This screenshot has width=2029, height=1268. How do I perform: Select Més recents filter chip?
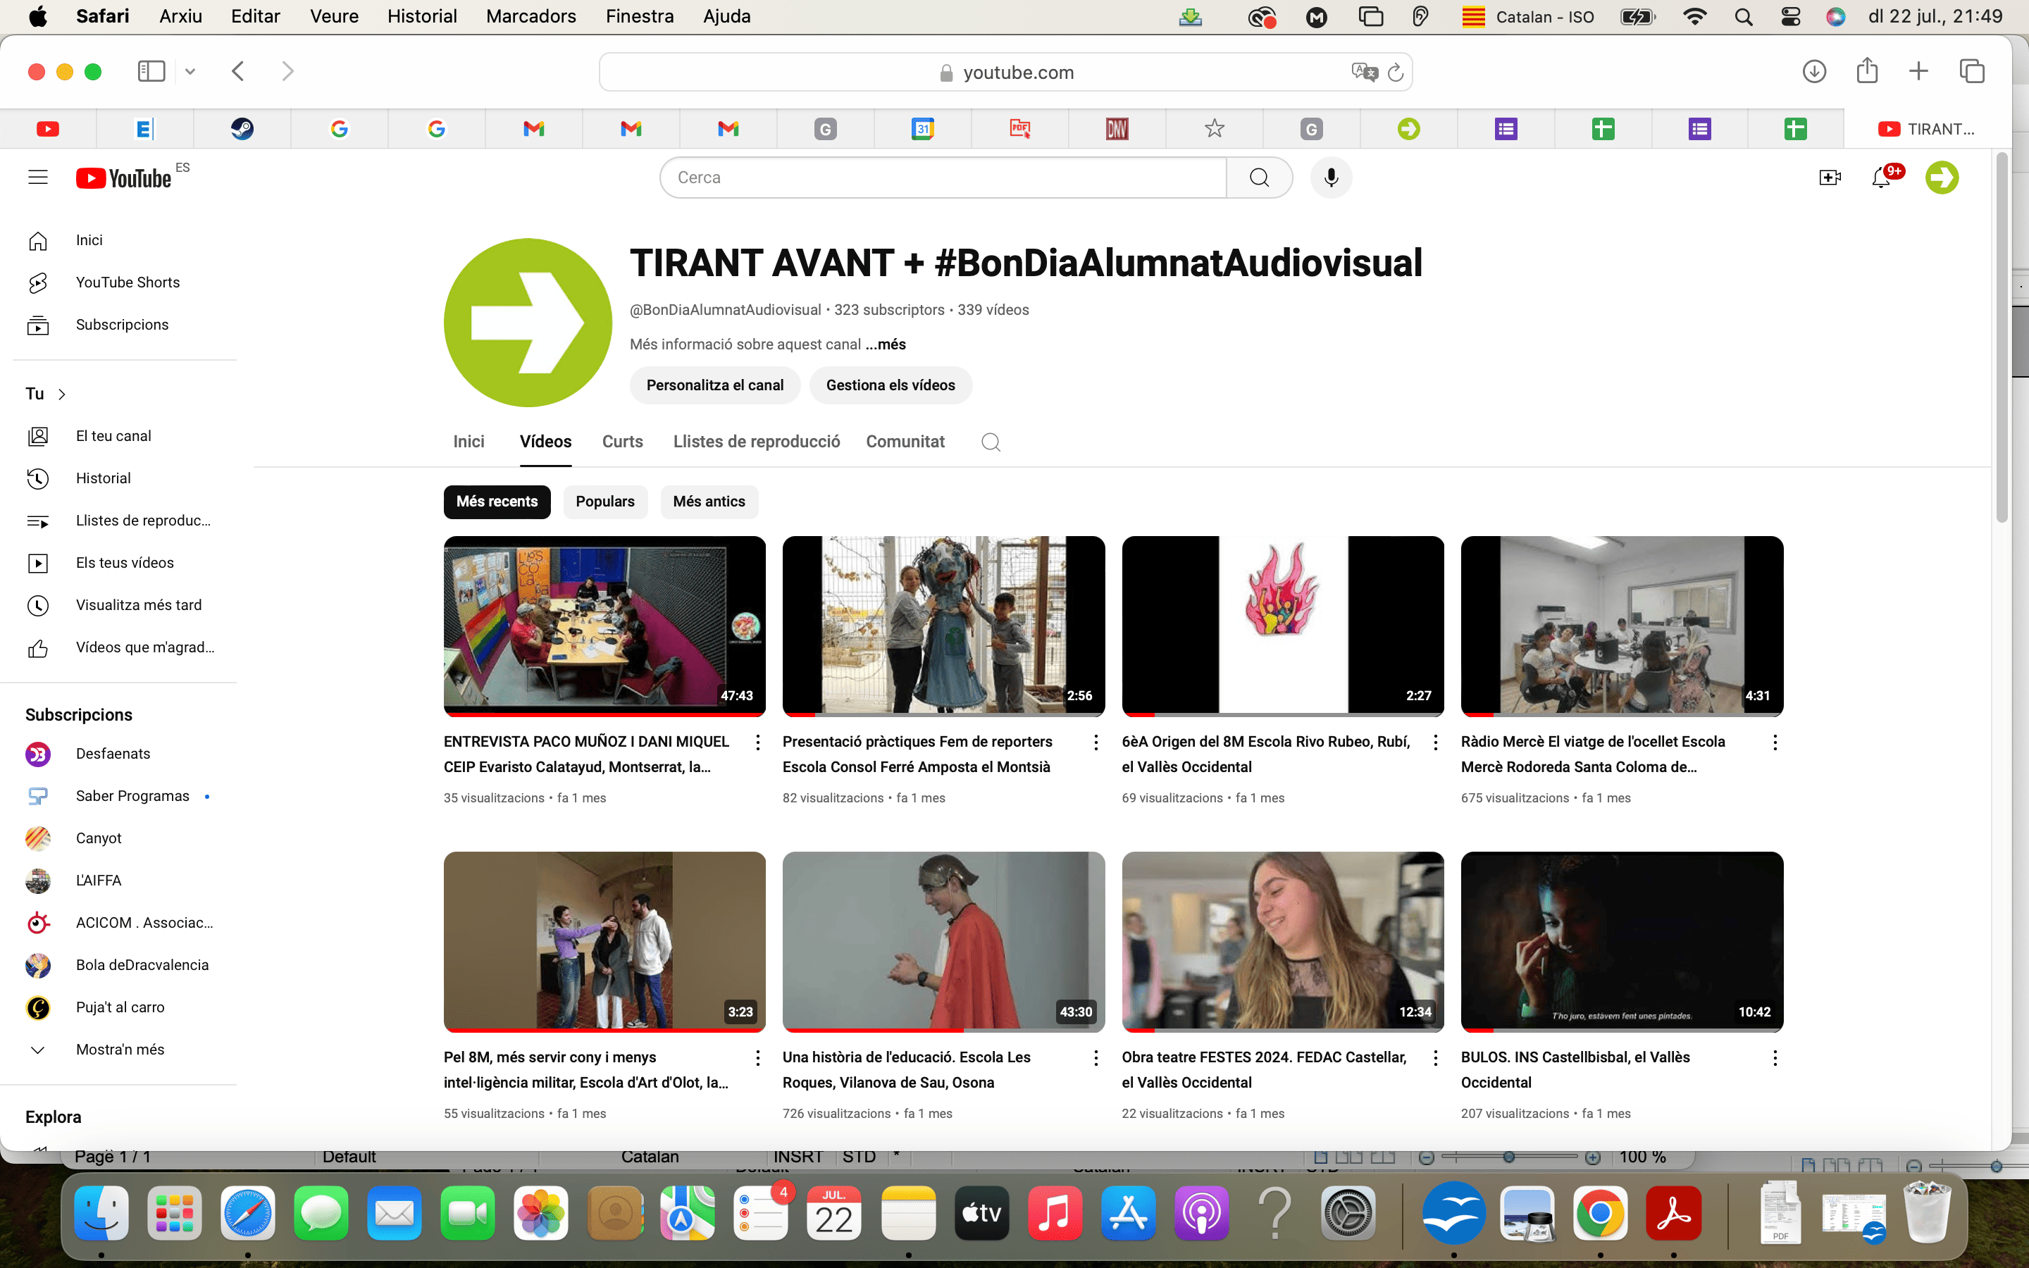(497, 502)
